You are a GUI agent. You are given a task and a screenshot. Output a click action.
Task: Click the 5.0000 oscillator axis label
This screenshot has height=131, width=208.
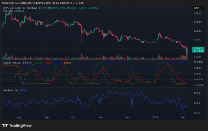[x=197, y=68]
